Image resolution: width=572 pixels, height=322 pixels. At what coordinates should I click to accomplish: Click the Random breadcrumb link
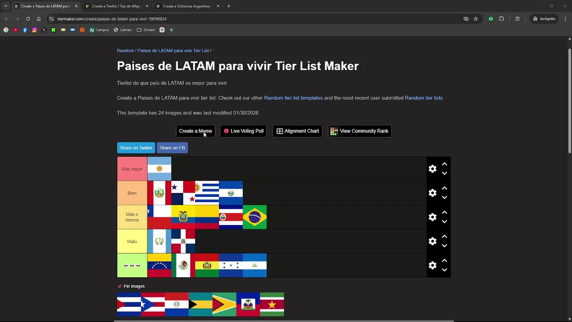pos(125,51)
